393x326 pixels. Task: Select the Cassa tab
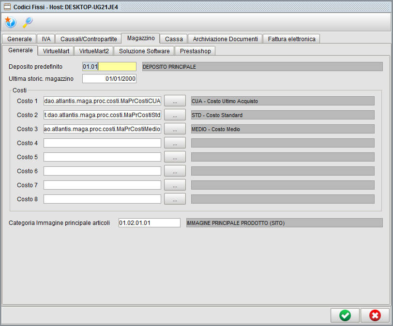click(x=174, y=39)
